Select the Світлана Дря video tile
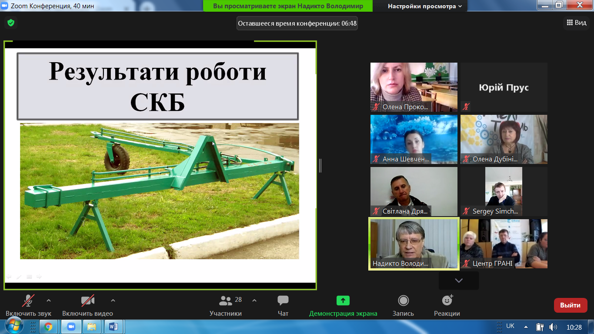This screenshot has width=594, height=334. tap(414, 191)
